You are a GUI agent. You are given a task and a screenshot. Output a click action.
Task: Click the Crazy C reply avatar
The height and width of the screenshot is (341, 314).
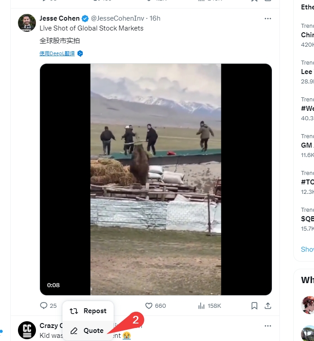click(x=27, y=330)
